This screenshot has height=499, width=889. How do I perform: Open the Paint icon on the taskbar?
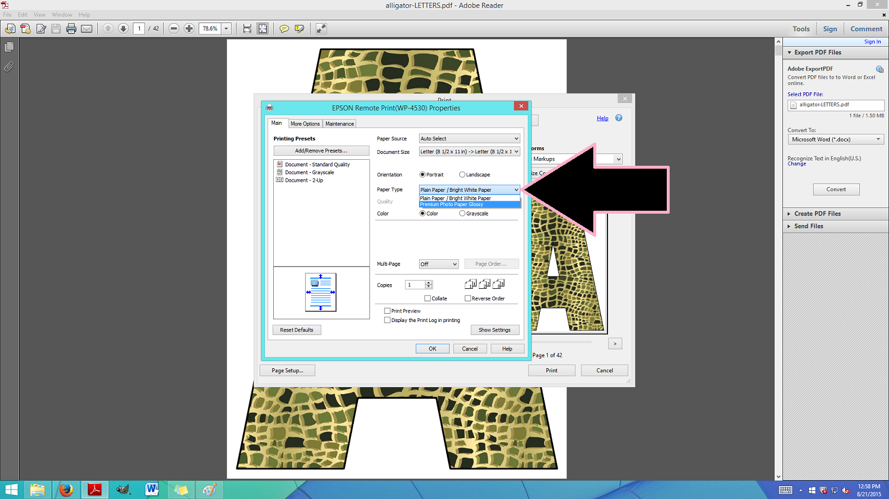209,490
